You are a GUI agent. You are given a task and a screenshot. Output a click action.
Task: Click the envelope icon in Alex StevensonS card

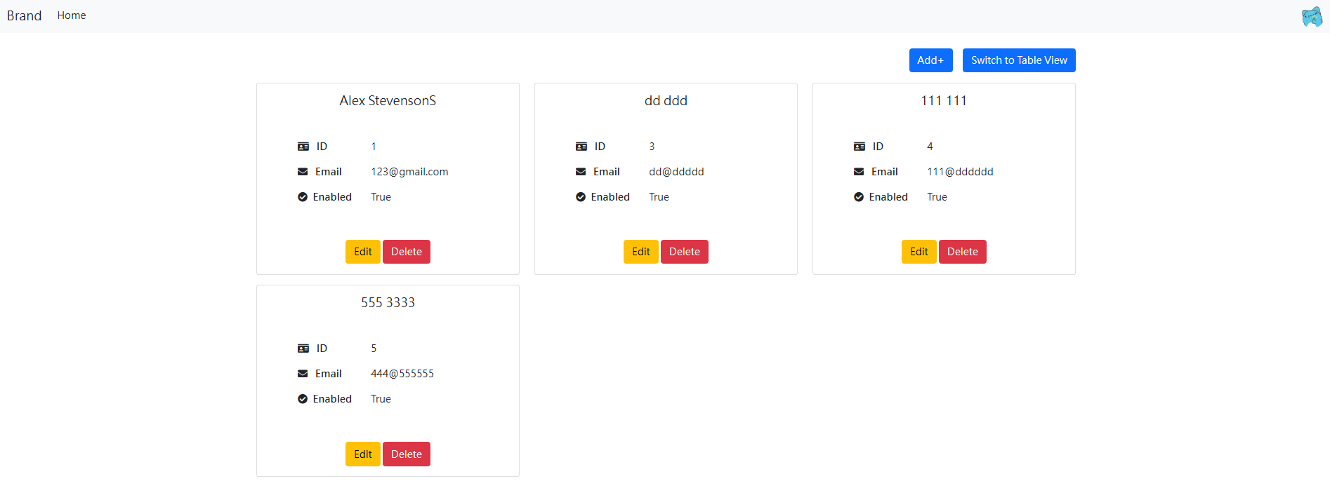303,172
